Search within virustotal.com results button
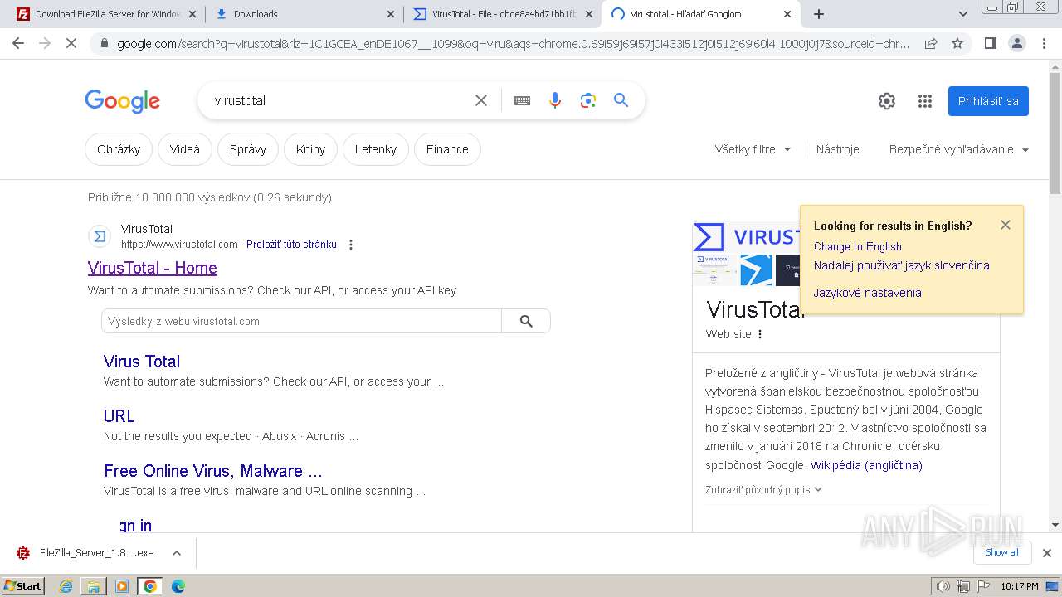The image size is (1062, 597). 526,321
